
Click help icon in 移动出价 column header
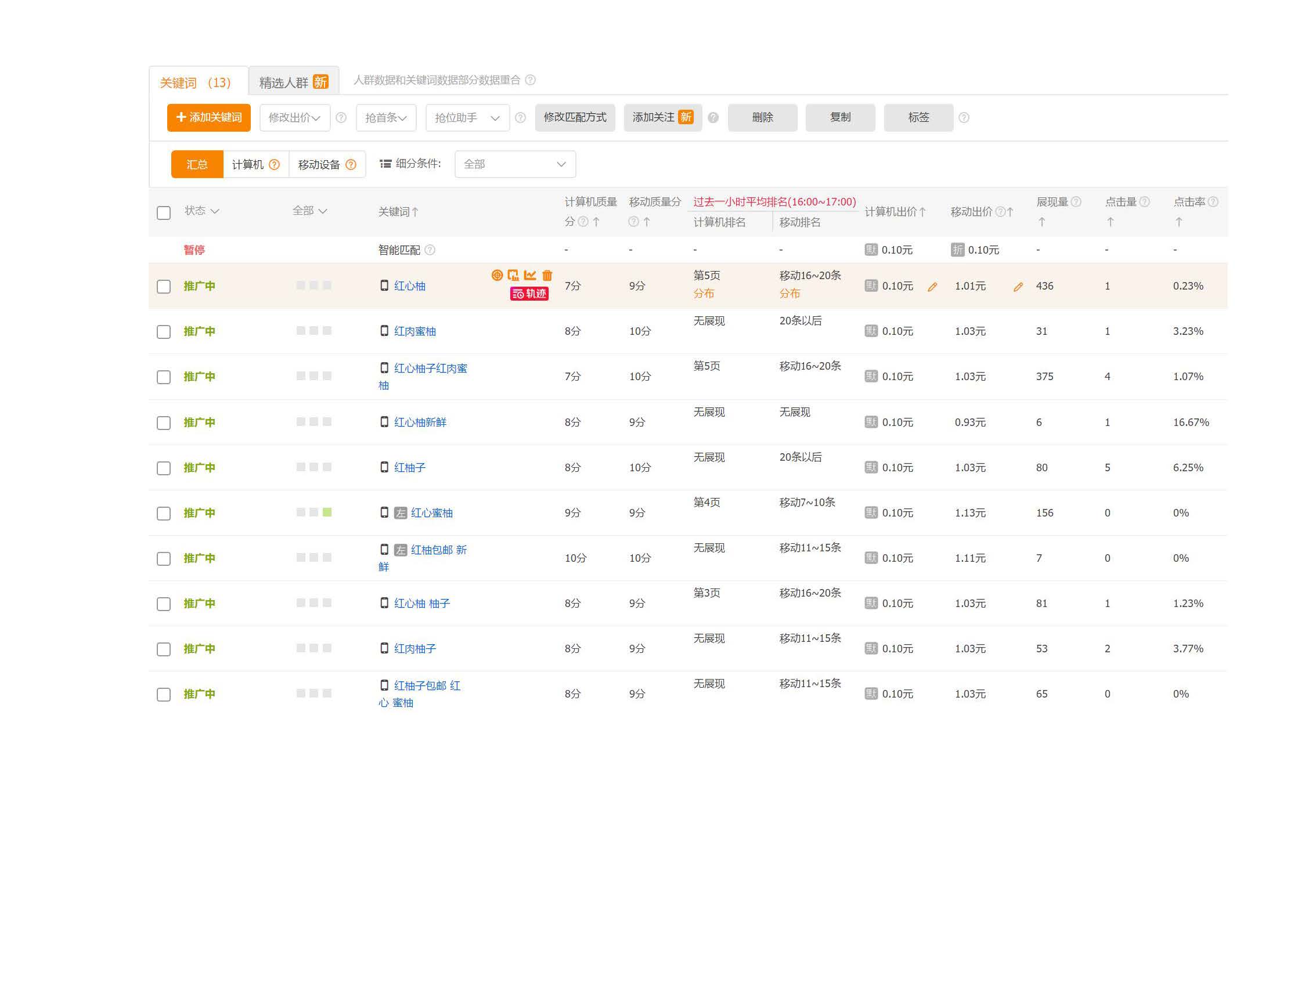pyautogui.click(x=1000, y=212)
